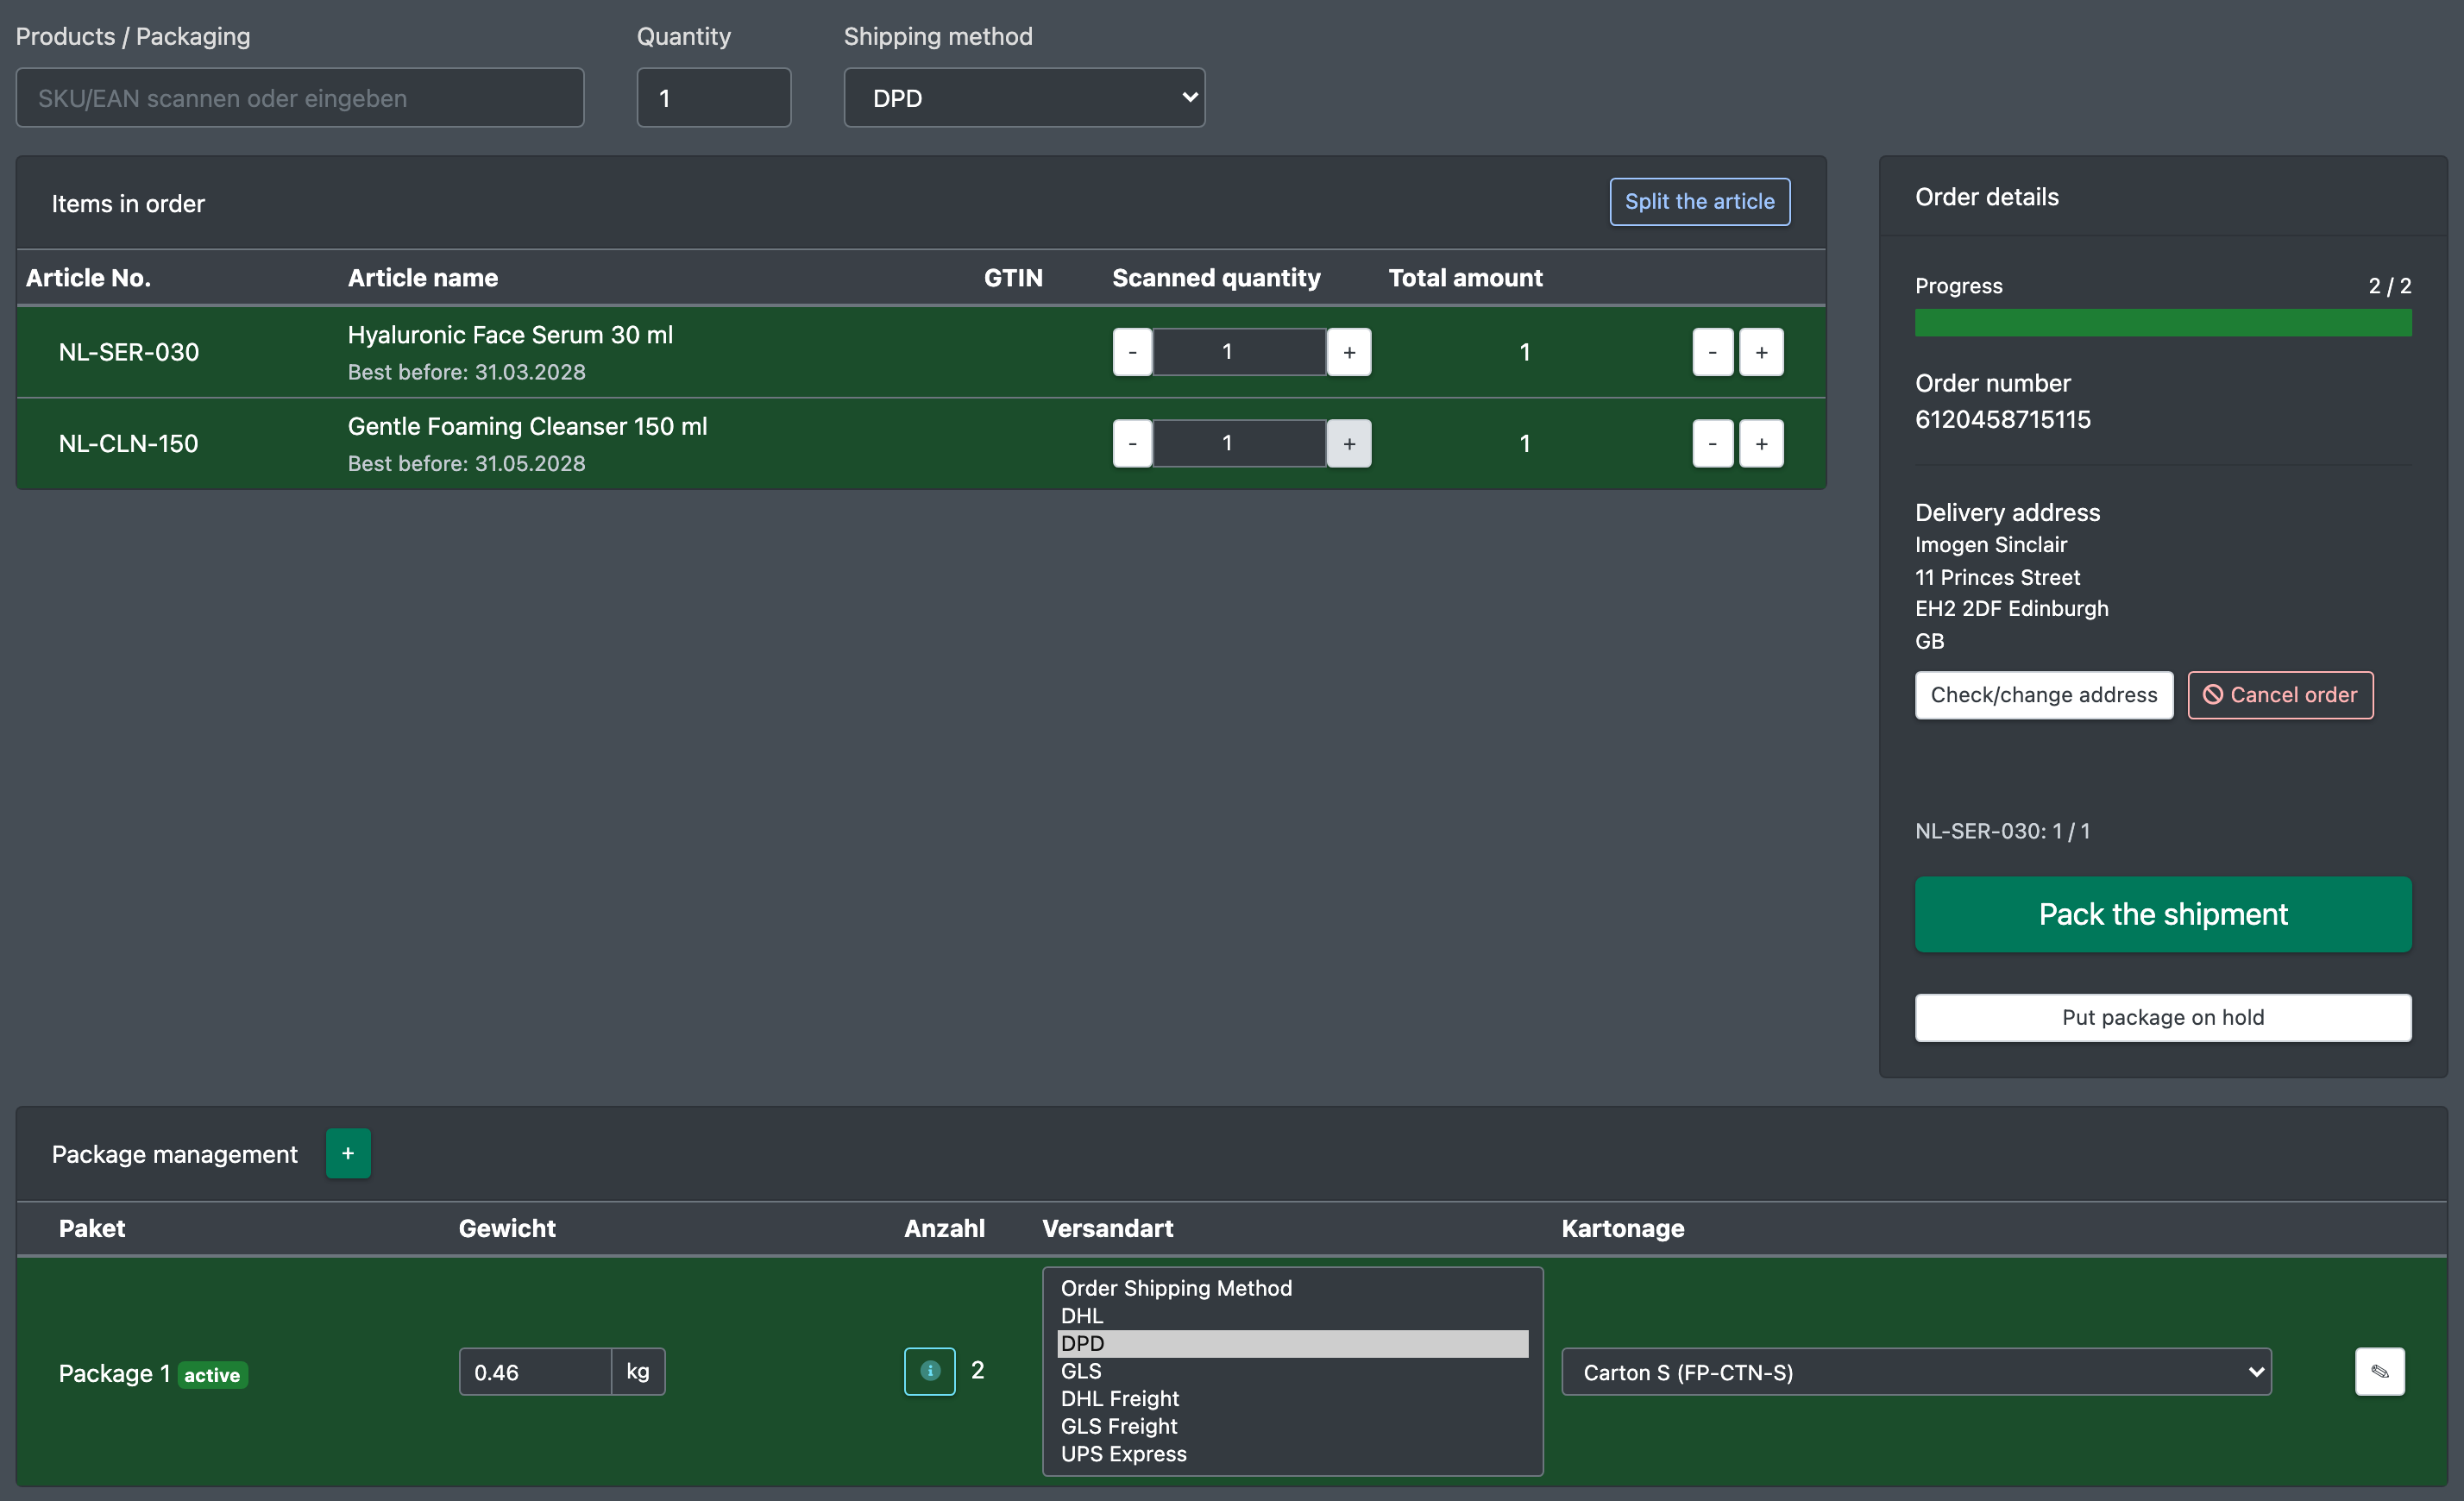Select UPS Express in the Versandart list
The image size is (2464, 1501).
(1292, 1454)
